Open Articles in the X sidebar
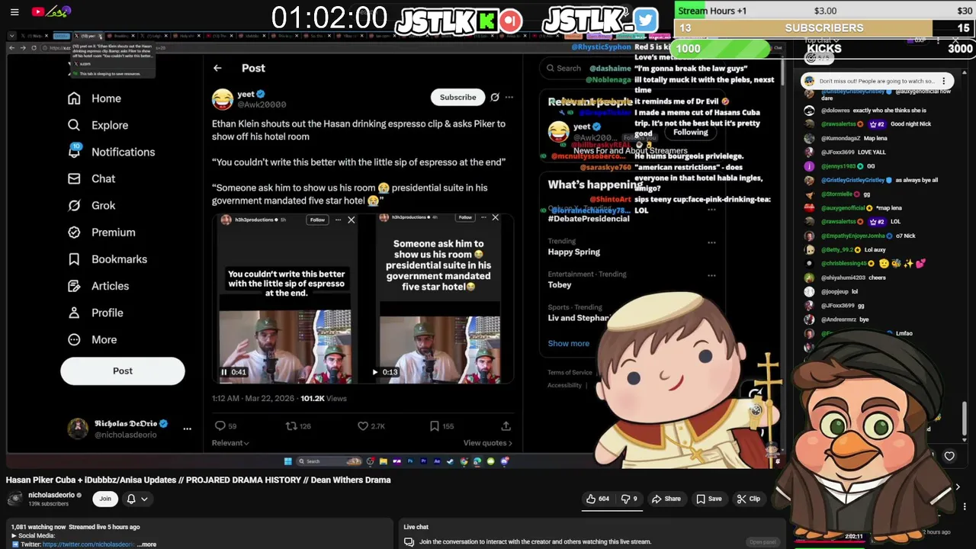 click(98, 286)
